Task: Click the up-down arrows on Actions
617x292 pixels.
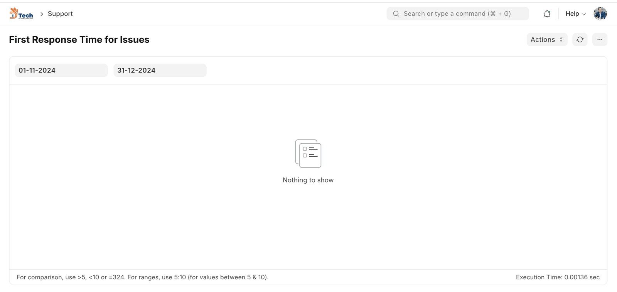Action: tap(561, 40)
